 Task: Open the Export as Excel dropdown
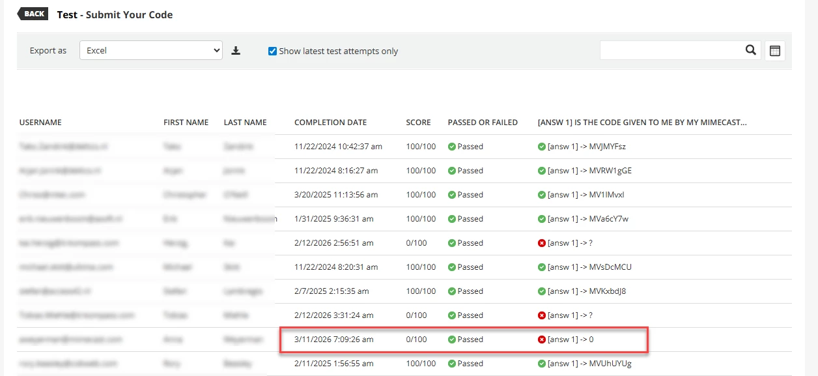[x=151, y=50]
